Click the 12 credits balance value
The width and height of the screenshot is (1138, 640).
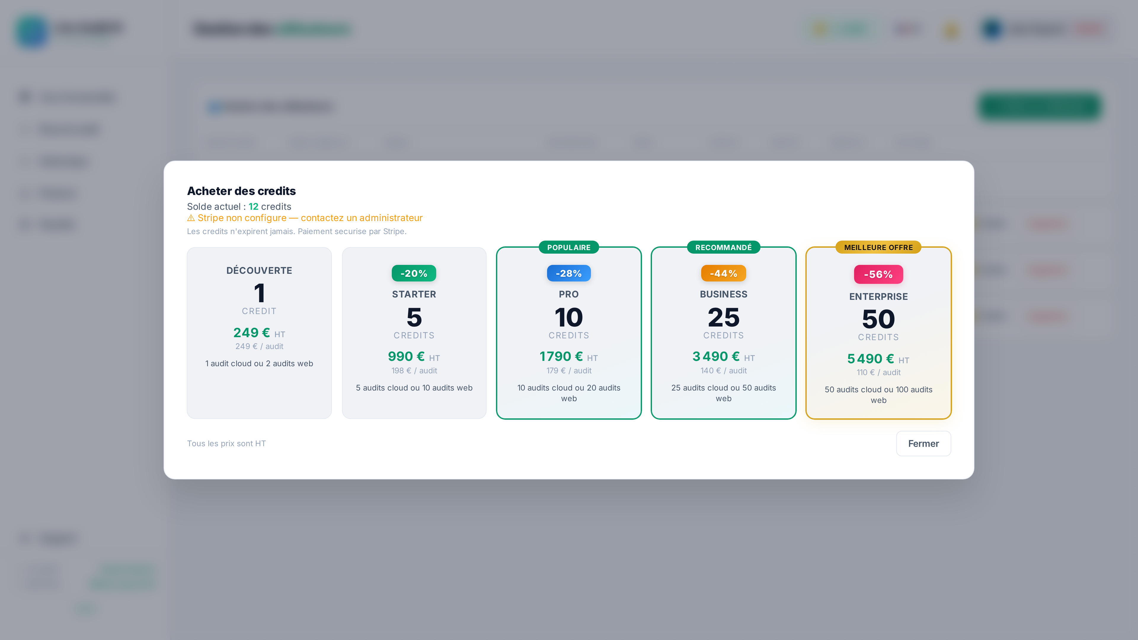253,207
